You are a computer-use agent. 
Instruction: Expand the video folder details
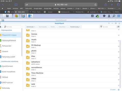coord(119,80)
